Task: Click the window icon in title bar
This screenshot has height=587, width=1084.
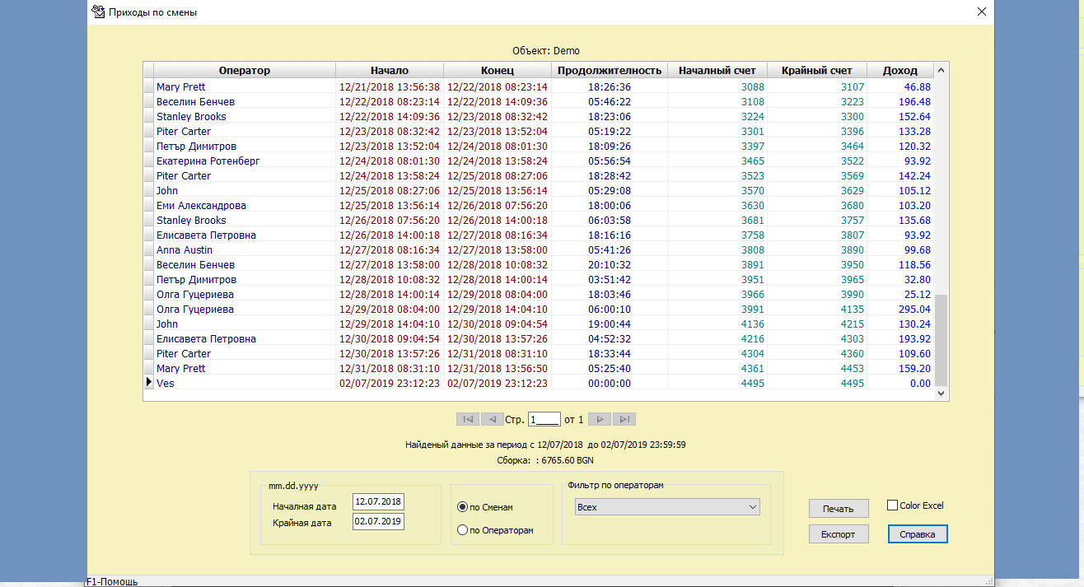Action: click(97, 12)
